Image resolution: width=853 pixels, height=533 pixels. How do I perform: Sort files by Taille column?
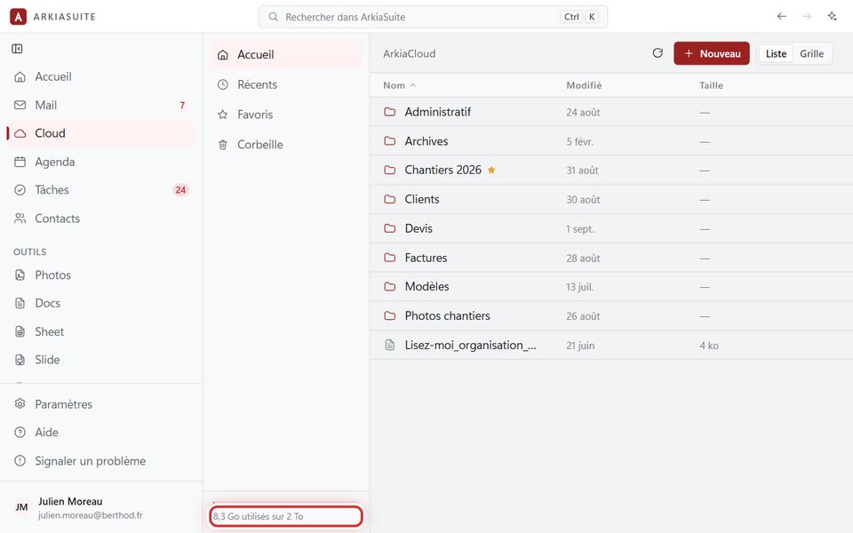(711, 85)
